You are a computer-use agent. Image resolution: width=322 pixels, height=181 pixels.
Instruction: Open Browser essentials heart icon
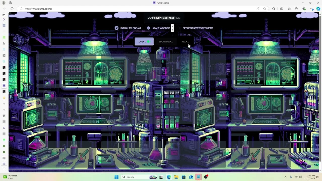click(x=304, y=9)
